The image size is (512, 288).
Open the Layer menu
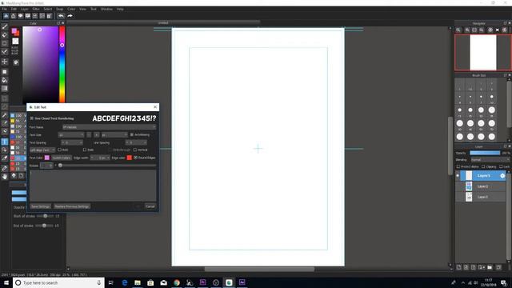pyautogui.click(x=25, y=9)
